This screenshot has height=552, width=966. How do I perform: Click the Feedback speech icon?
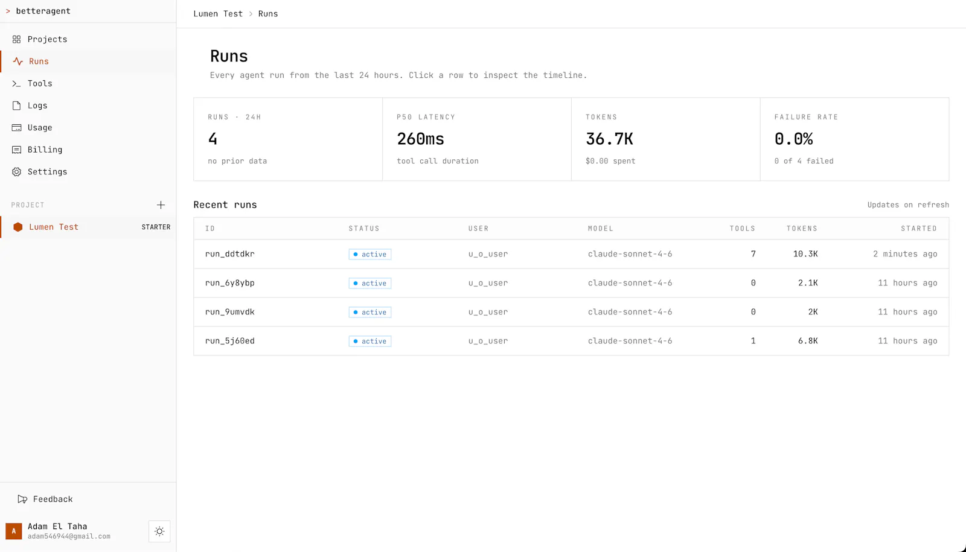pos(22,500)
